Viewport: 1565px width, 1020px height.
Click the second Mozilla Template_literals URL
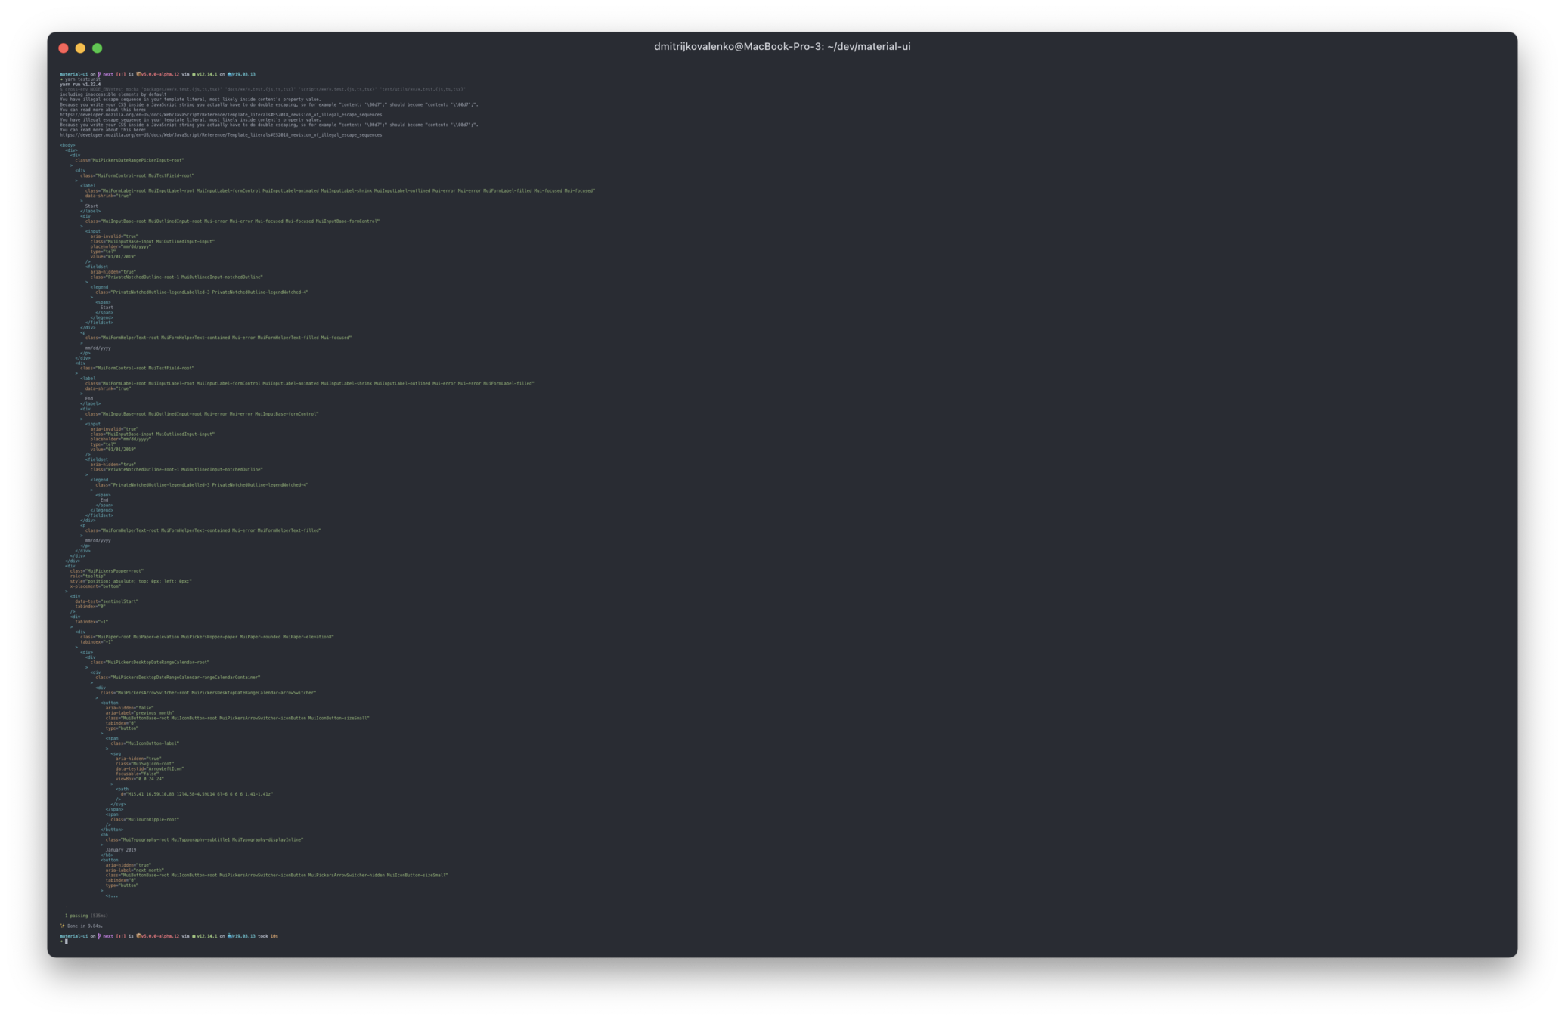click(221, 135)
